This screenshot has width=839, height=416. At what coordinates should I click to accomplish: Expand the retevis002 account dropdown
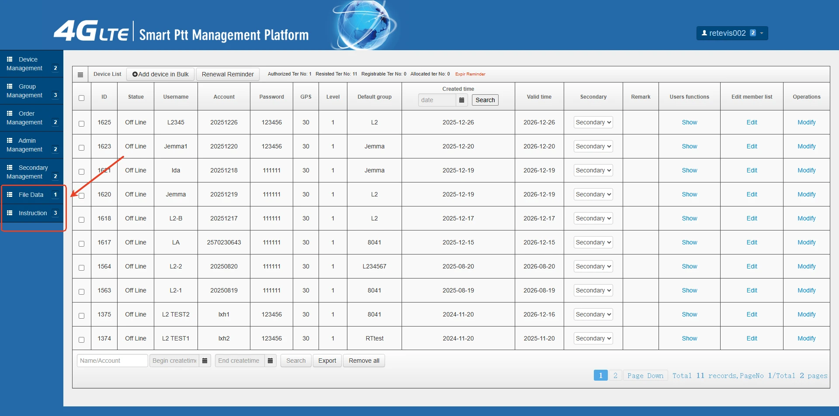click(x=732, y=33)
